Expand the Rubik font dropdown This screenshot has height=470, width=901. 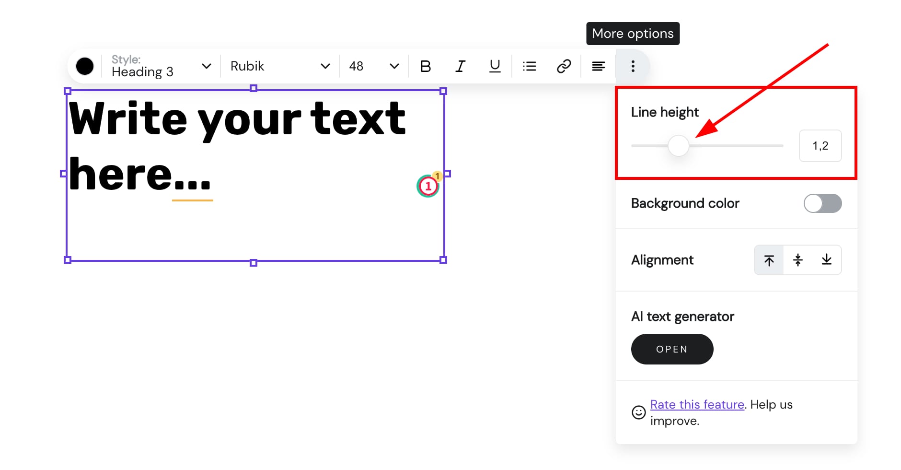coord(279,66)
